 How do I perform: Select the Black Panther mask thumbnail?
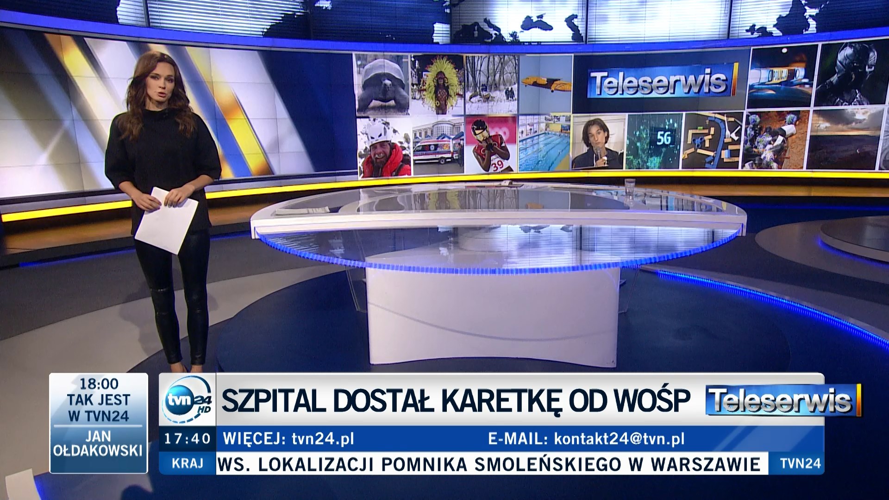click(x=851, y=74)
